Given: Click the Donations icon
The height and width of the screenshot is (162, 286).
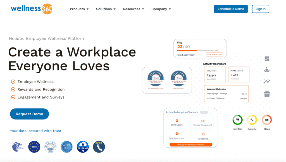Looking at the screenshot, I should coord(203,134).
